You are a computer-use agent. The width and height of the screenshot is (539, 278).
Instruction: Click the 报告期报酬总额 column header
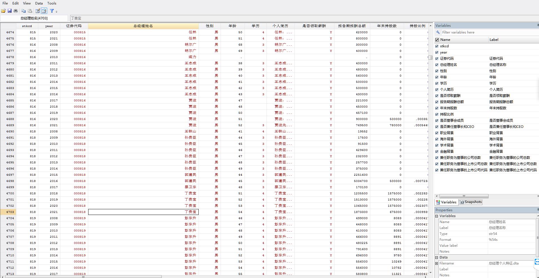click(x=352, y=26)
